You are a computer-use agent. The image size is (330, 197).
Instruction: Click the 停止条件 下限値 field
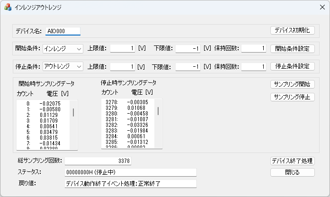point(187,66)
